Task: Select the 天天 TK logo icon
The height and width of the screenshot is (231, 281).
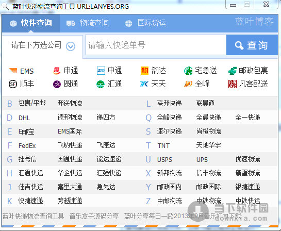Action: tap(144, 84)
